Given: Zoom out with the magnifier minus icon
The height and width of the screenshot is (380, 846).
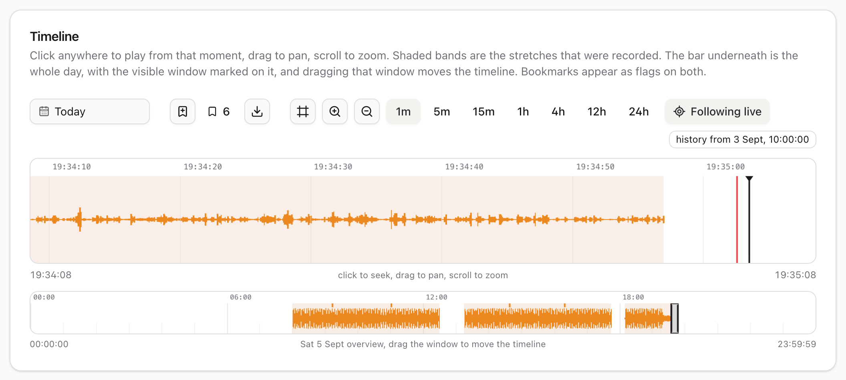Looking at the screenshot, I should (x=367, y=111).
